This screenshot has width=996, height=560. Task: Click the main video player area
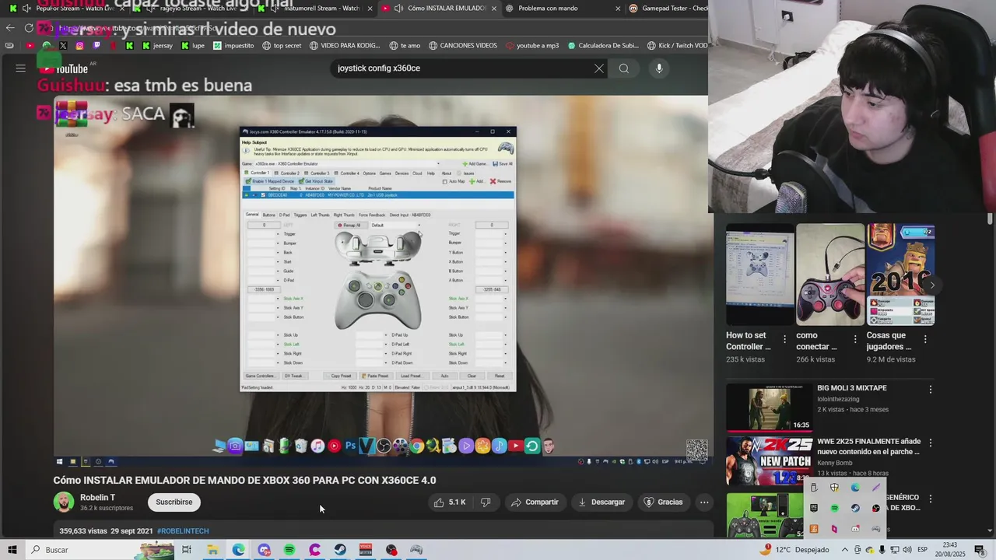tap(381, 280)
